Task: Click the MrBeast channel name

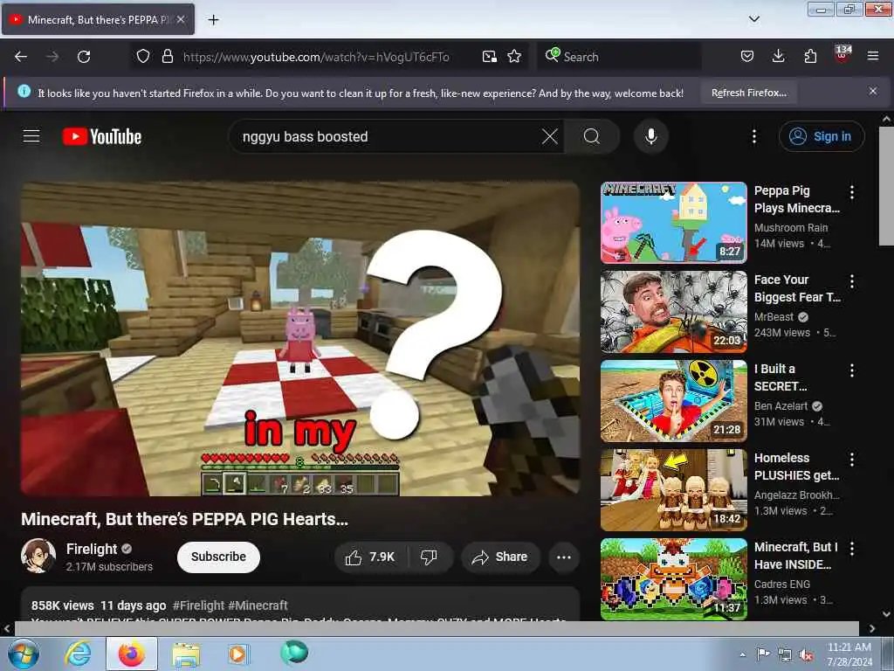Action: [x=774, y=316]
